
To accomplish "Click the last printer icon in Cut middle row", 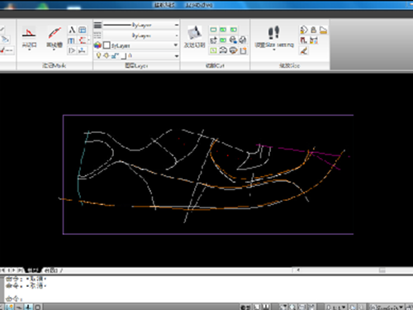I will [x=243, y=41].
